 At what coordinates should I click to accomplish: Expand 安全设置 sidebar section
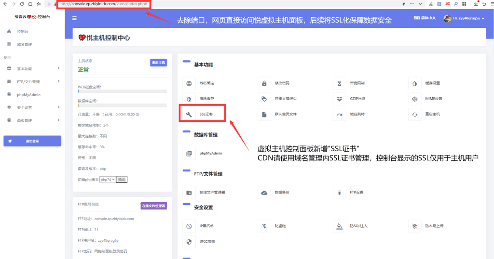tap(32, 107)
